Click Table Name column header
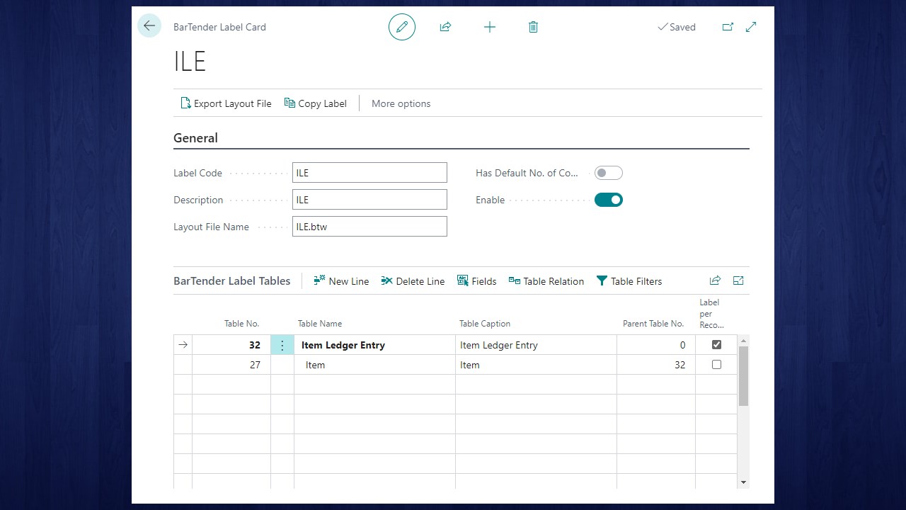 click(320, 324)
